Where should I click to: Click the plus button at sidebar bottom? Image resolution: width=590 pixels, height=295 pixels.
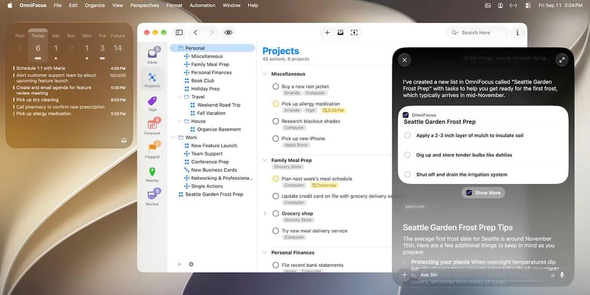(x=179, y=264)
